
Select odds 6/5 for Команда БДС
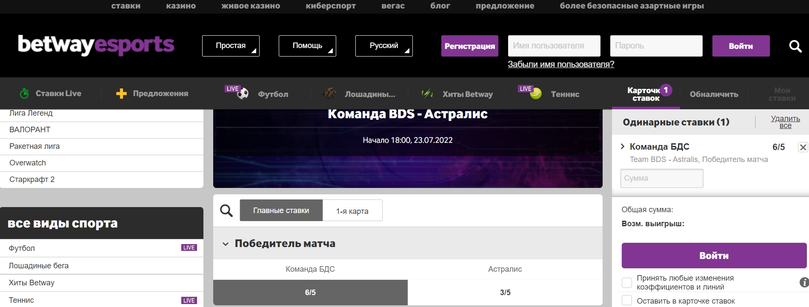pyautogui.click(x=310, y=293)
